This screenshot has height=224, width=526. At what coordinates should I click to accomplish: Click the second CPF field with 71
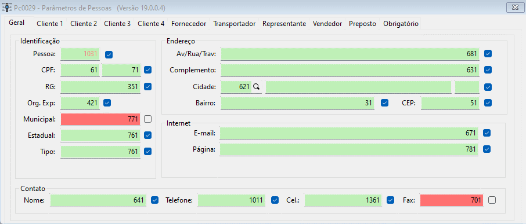click(x=121, y=70)
